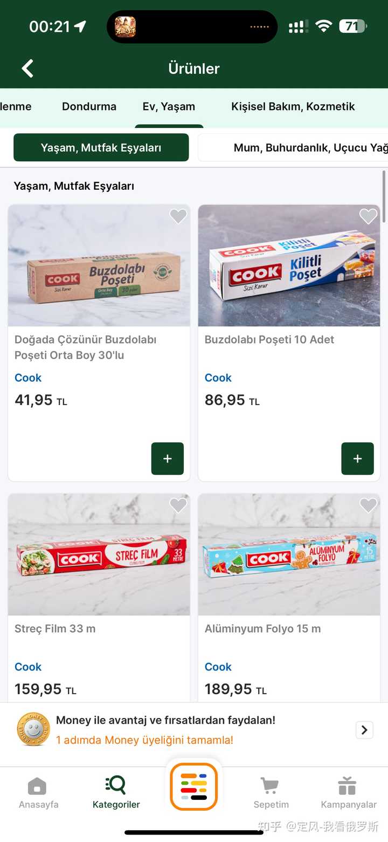Switch to the Dondurma category tab
This screenshot has width=388, height=842.
coord(89,106)
